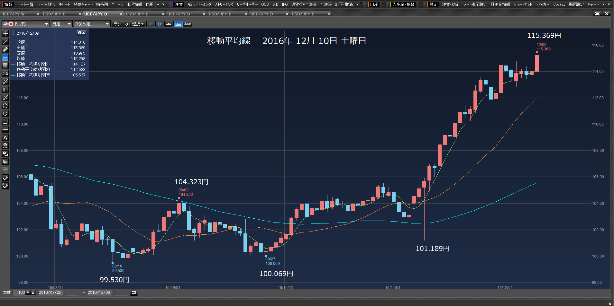Screen dimensions: 614x306
Task: Expand hidden 口座 toolbar items chevron
Action: [383, 3]
